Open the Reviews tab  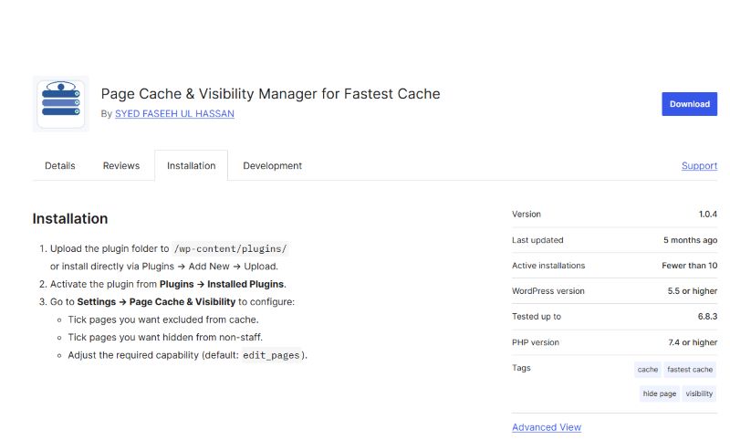121,166
